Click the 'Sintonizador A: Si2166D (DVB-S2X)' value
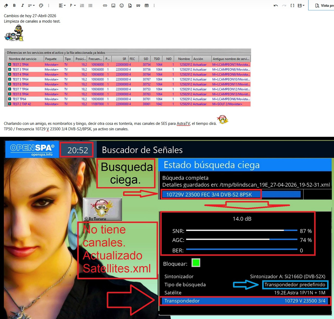The image size is (334, 319). (288, 277)
